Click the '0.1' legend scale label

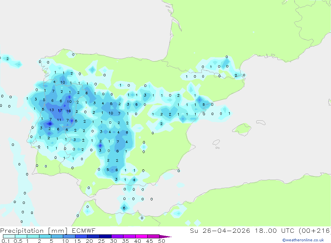point(6,241)
